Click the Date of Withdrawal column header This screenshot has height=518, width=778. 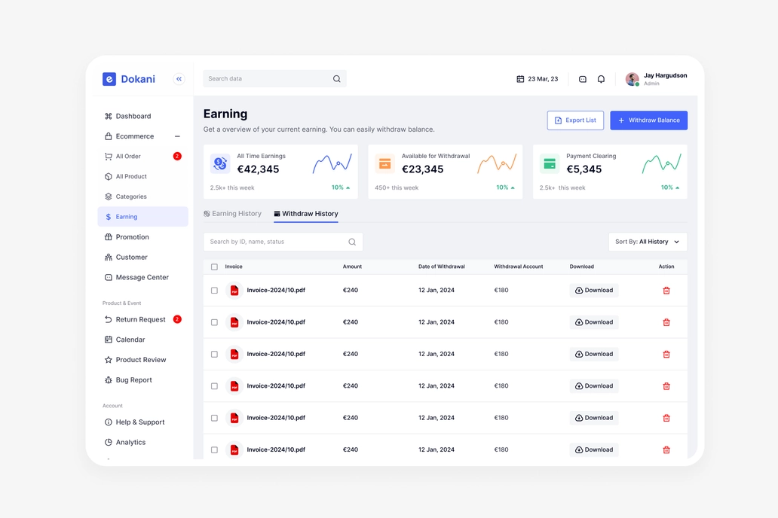(x=441, y=267)
